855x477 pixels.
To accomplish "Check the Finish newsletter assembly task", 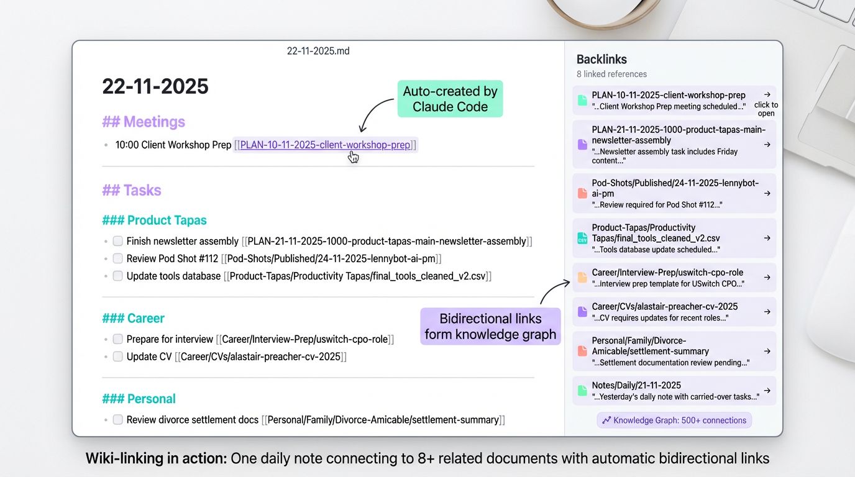I will [x=117, y=241].
